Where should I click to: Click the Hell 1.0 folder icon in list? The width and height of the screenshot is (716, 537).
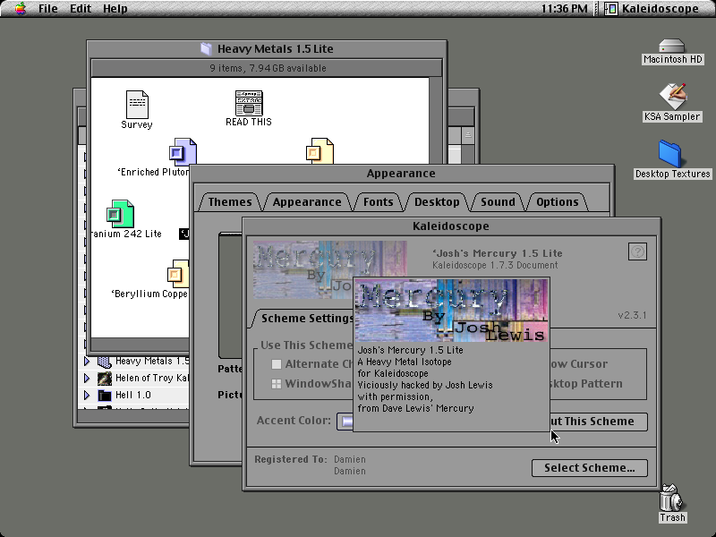coord(105,395)
